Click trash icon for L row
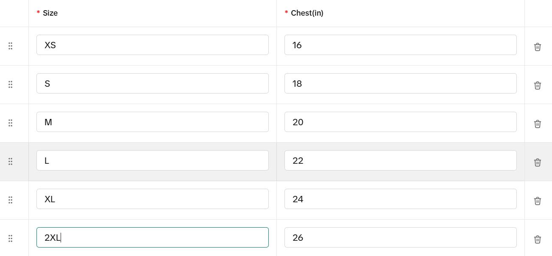 [537, 162]
